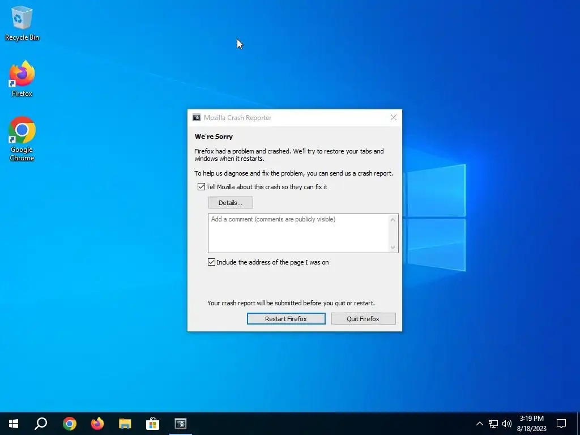The width and height of the screenshot is (580, 435).
Task: Select the Firefox desktop shortcut
Action: tap(22, 79)
